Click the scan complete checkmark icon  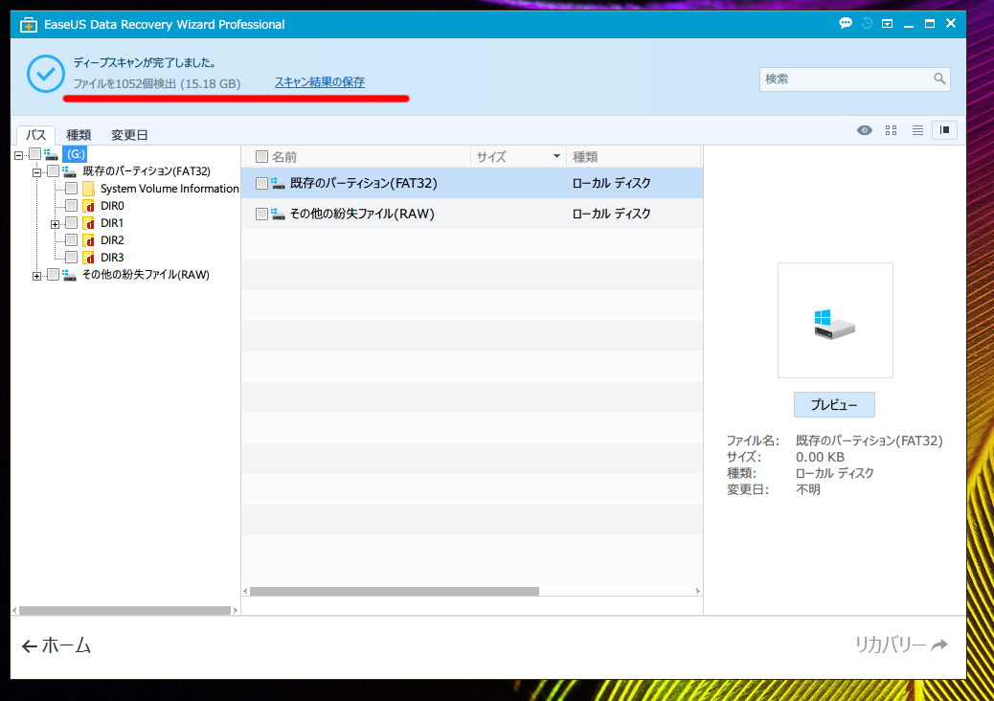pyautogui.click(x=46, y=74)
